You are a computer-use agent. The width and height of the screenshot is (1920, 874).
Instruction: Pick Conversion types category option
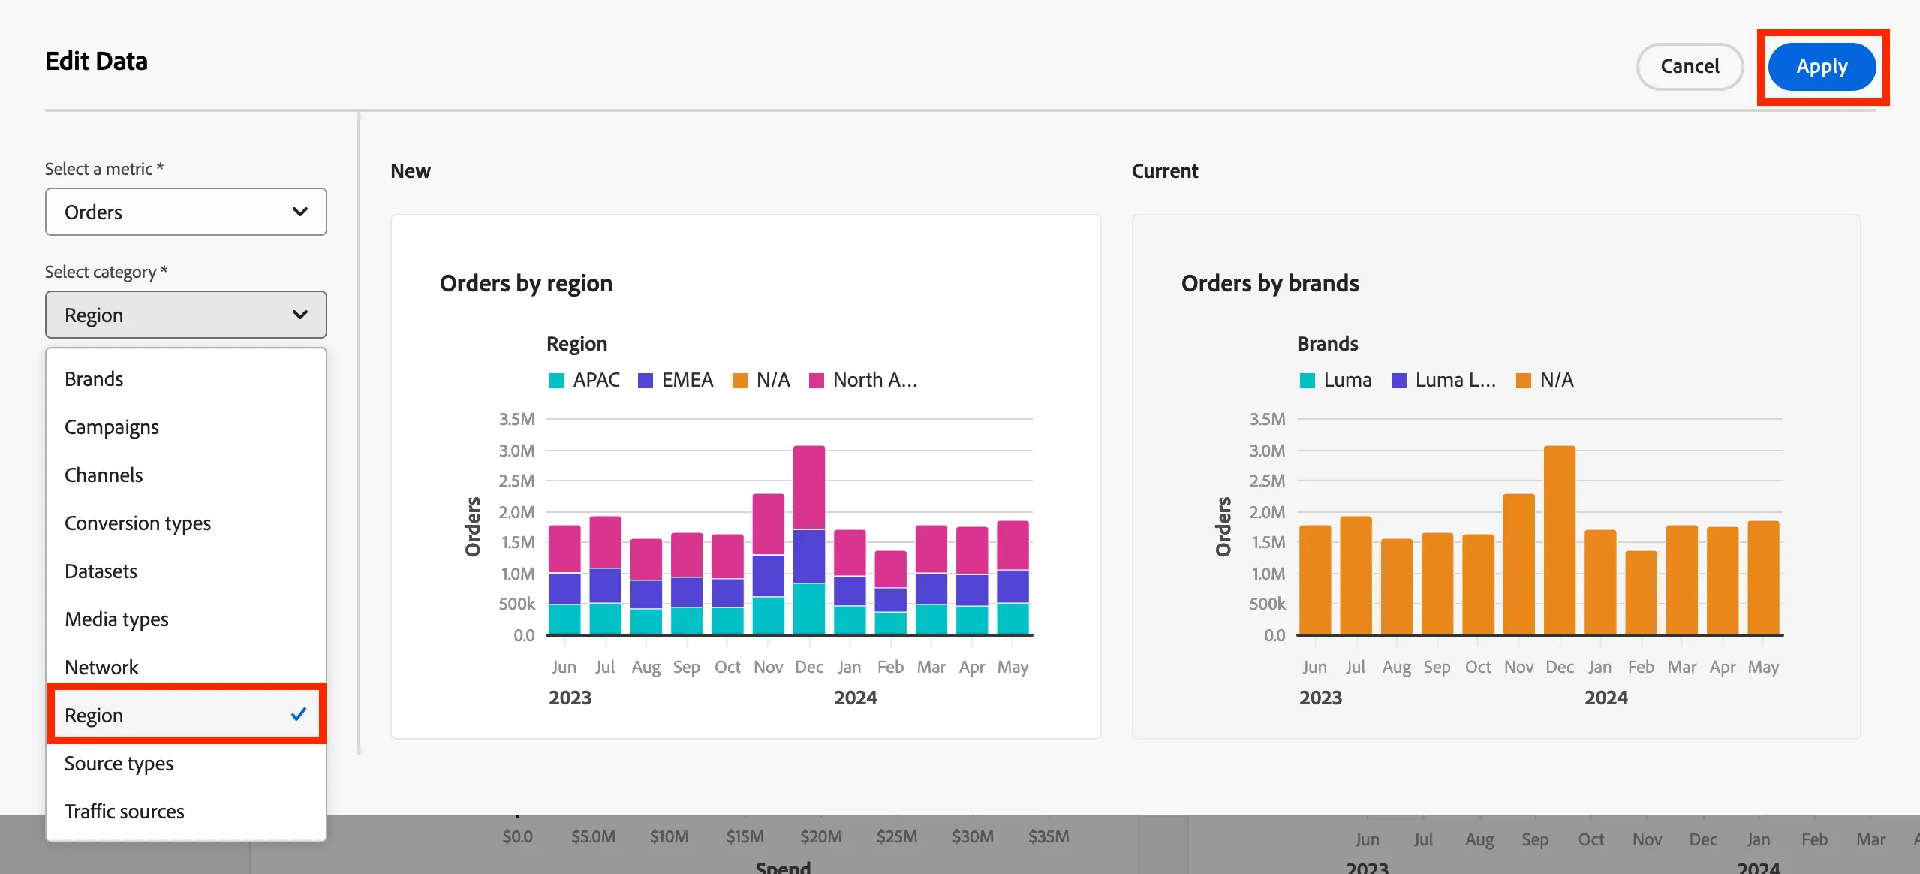click(x=186, y=523)
